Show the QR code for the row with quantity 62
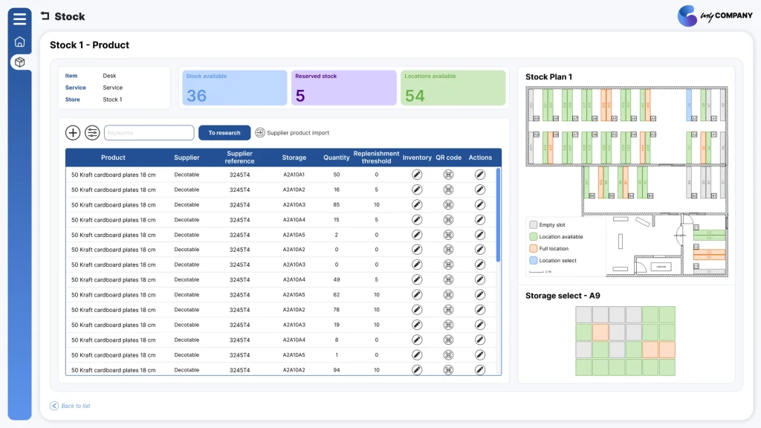761x428 pixels. pos(448,294)
